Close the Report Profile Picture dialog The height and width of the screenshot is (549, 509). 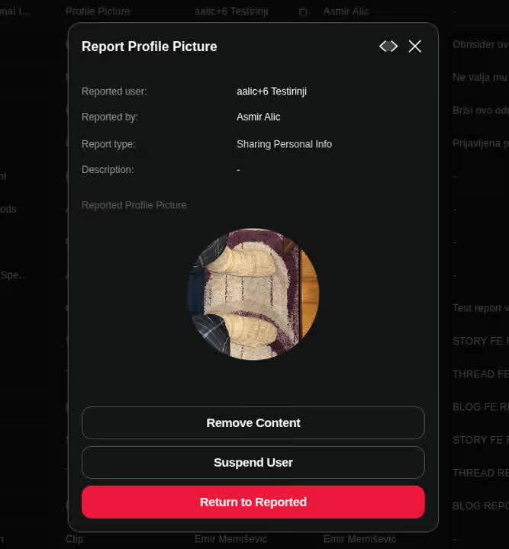pyautogui.click(x=415, y=47)
